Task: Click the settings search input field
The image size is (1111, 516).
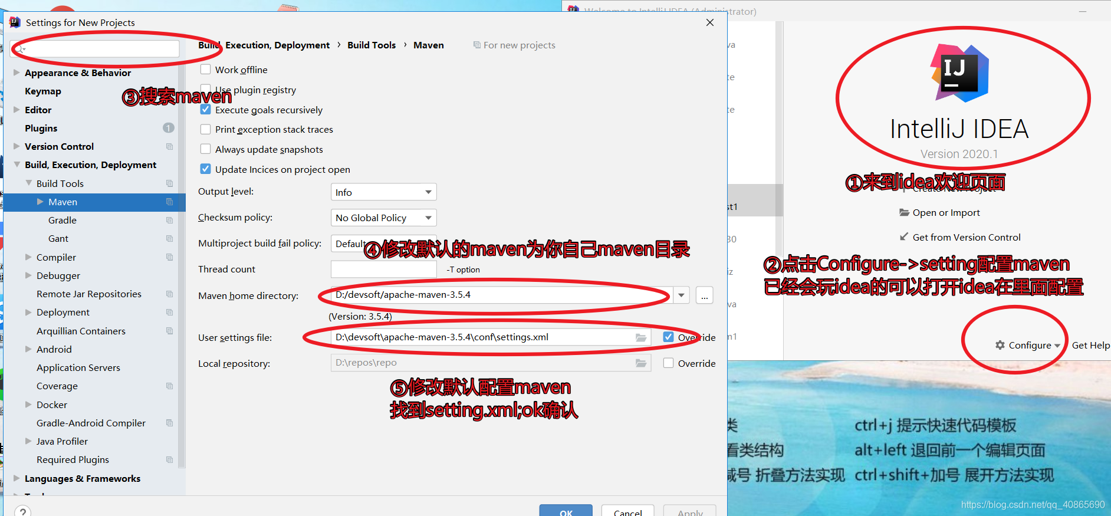Action: pos(95,49)
